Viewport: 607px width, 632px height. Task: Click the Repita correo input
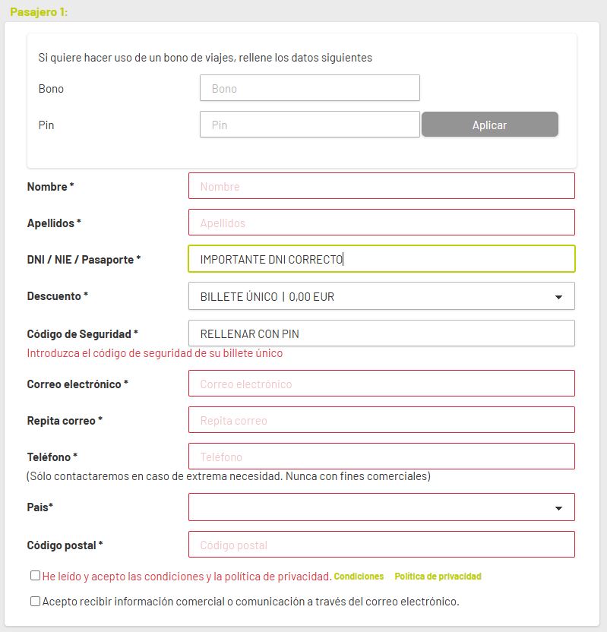[381, 420]
